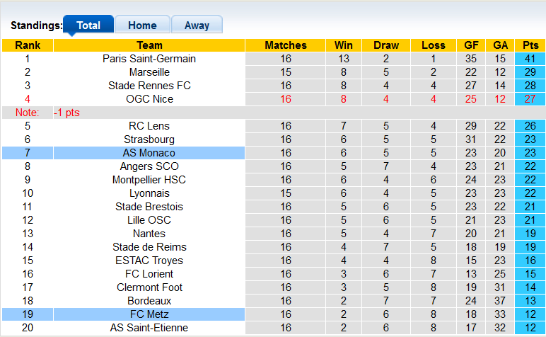
Task: Switch to the Total standings tab
Action: pos(88,25)
